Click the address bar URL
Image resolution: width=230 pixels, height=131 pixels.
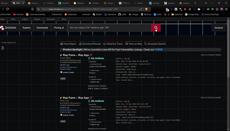tap(80, 9)
